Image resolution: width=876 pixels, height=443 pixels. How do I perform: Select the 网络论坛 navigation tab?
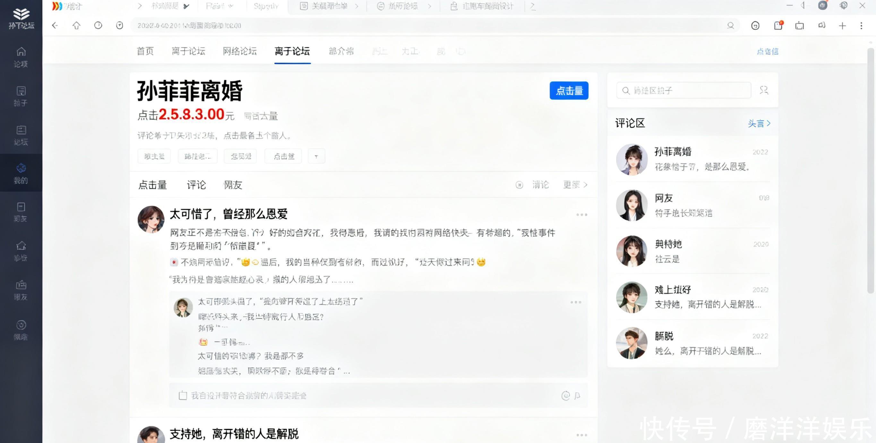[x=240, y=51]
